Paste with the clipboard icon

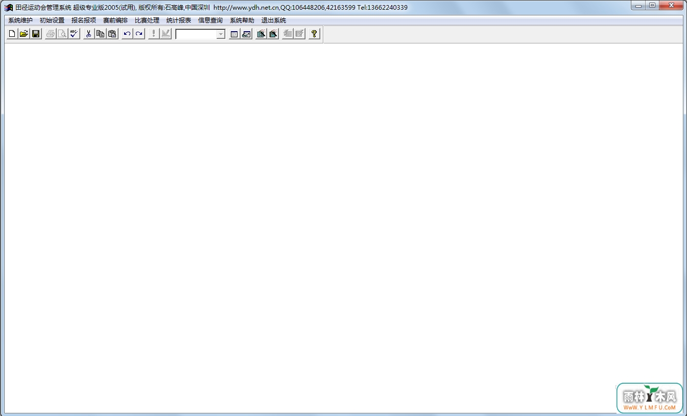coord(112,34)
